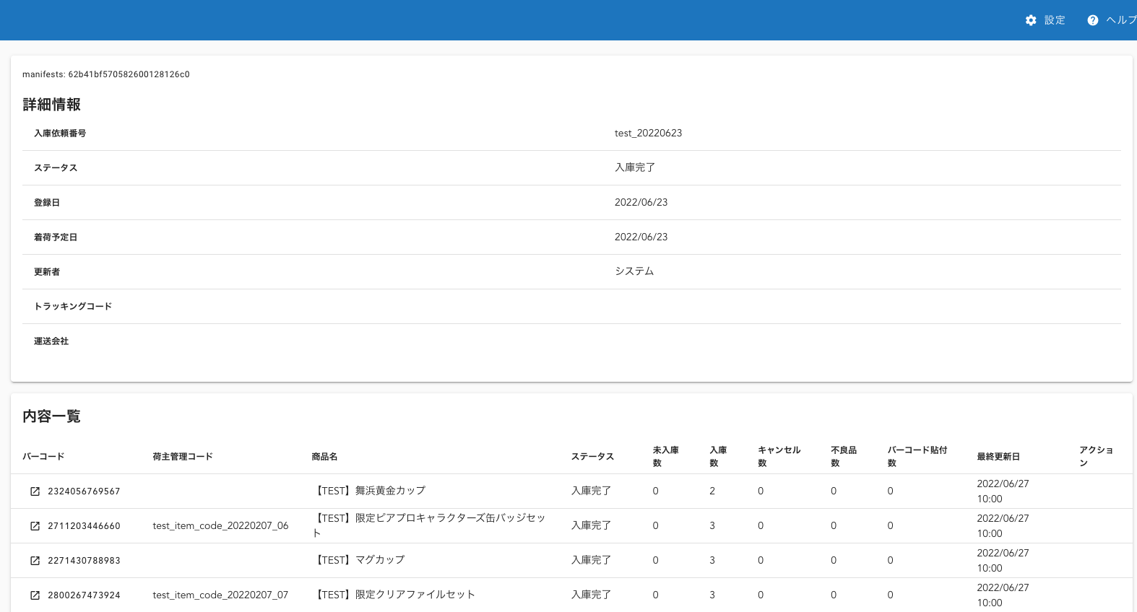Select barcode number 2800267473924
1137x612 pixels.
(x=84, y=595)
